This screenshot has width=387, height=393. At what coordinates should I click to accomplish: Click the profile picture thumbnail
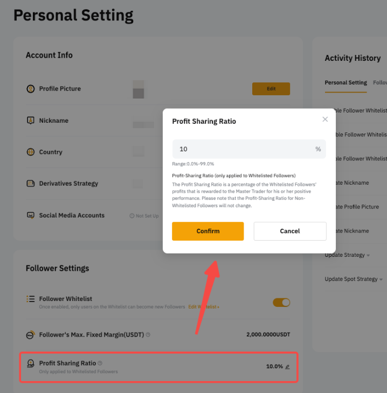[138, 89]
